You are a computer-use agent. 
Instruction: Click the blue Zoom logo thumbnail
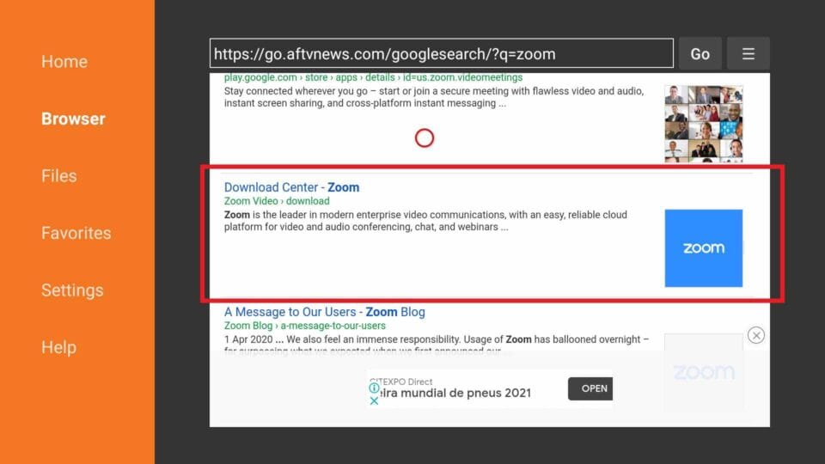click(x=704, y=248)
